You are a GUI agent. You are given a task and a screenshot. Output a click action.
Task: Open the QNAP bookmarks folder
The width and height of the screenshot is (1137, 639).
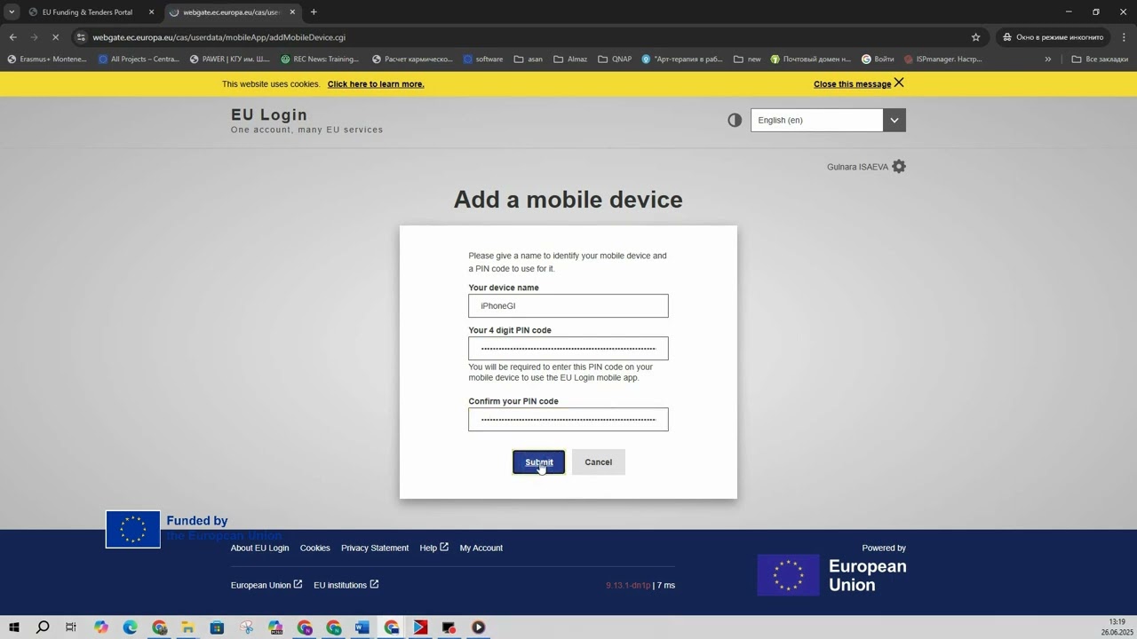click(615, 59)
